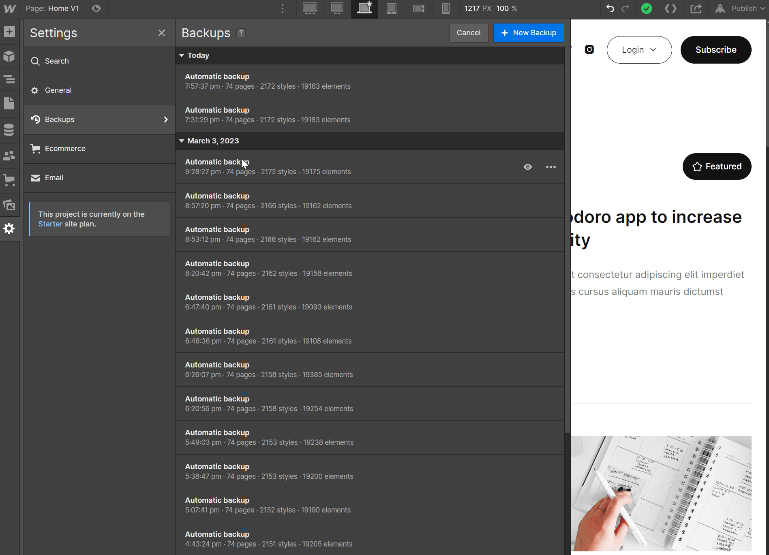Create a New Backup

tap(529, 33)
